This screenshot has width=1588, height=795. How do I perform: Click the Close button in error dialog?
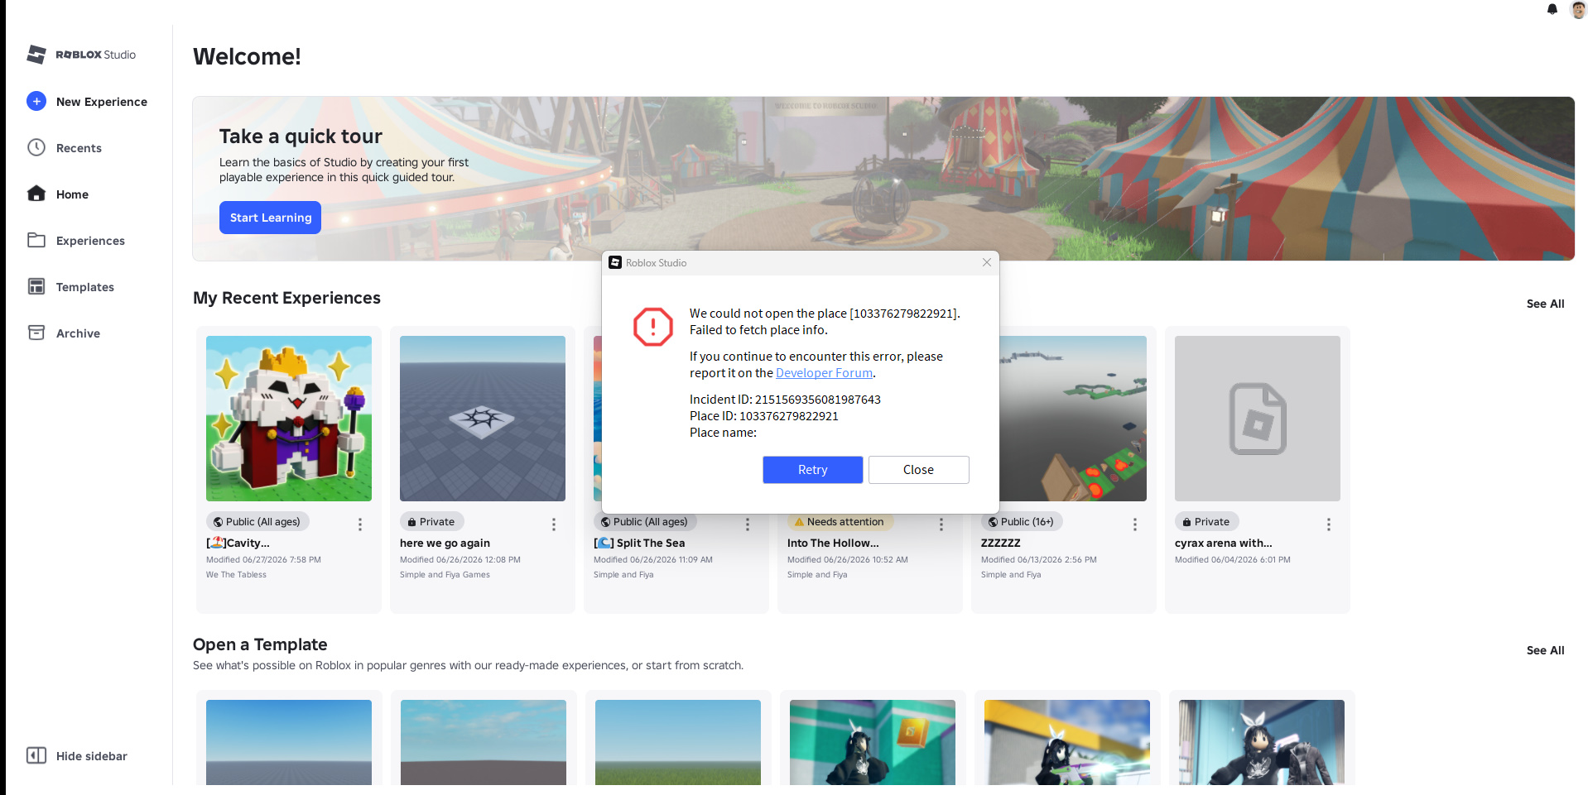tap(918, 470)
